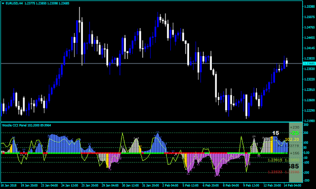Click the 9 Feb 12:00 time label
This screenshot has width=316, height=189.
click(251, 186)
